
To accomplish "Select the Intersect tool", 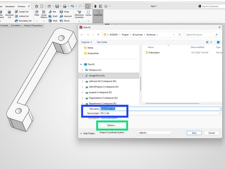I will tap(66, 16).
